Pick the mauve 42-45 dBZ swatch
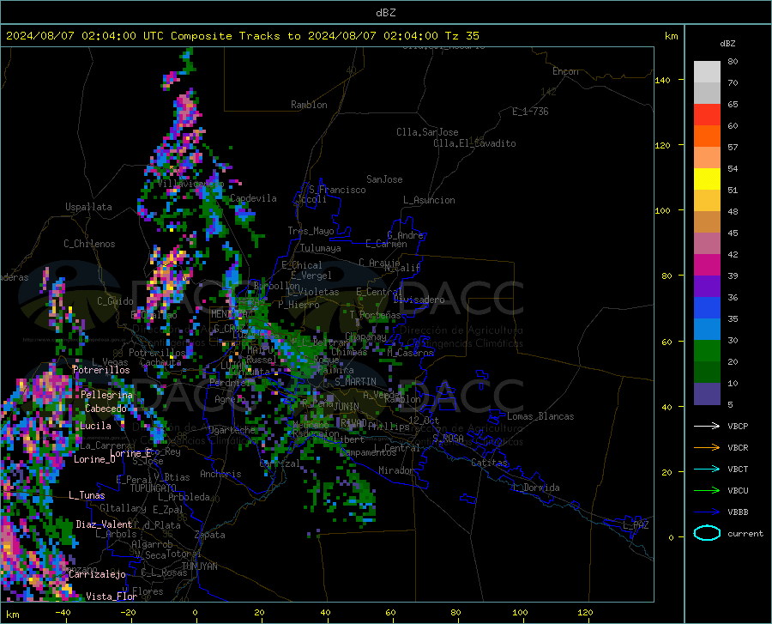Image resolution: width=772 pixels, height=624 pixels. tap(707, 244)
